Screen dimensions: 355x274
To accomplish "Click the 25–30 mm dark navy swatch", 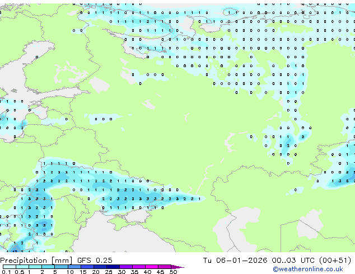I will 113,267.
